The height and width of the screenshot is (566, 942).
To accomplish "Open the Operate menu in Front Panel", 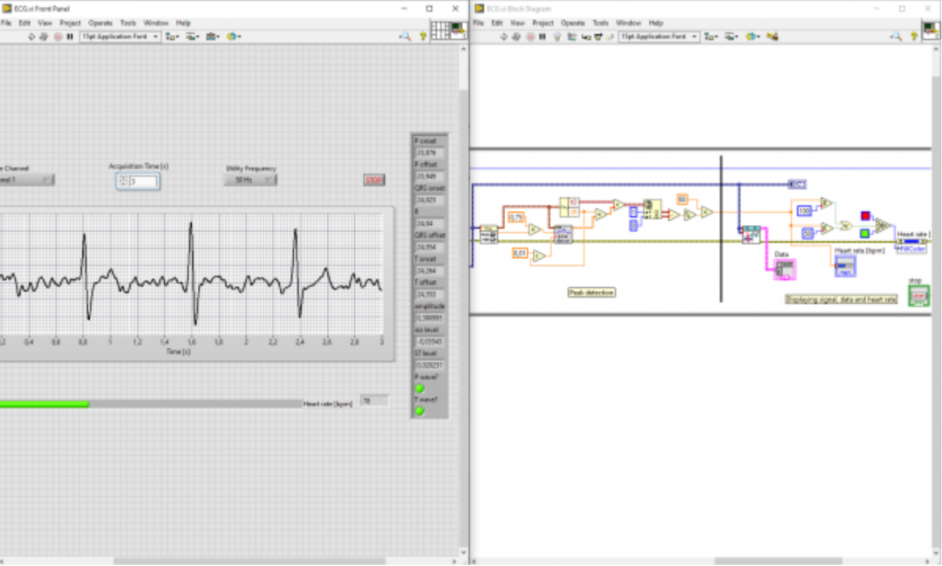I will 100,23.
